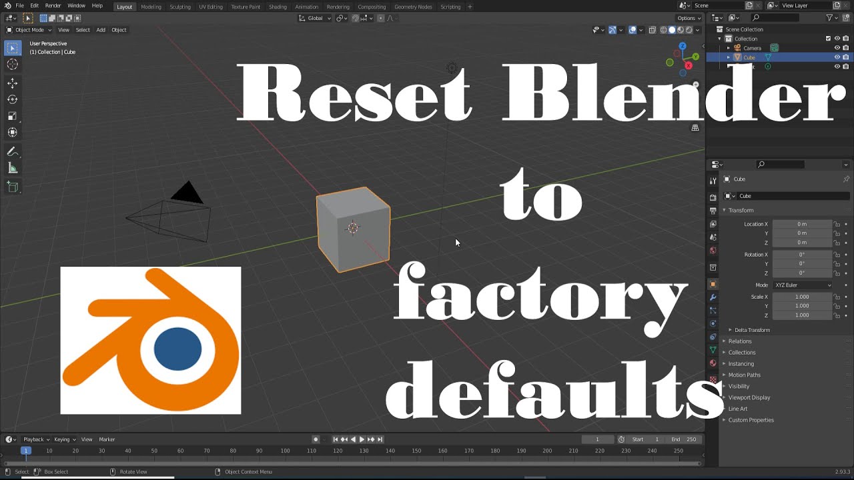Image resolution: width=854 pixels, height=480 pixels.
Task: Activate the 3D Cursor tool
Action: (12, 65)
